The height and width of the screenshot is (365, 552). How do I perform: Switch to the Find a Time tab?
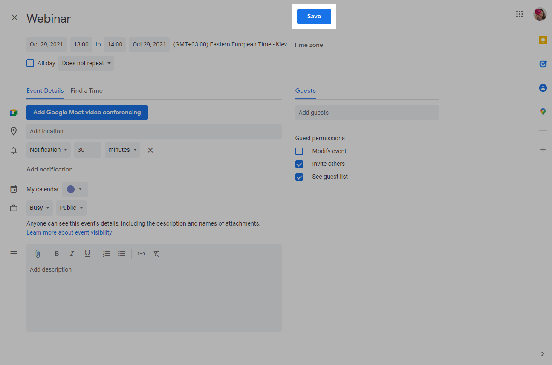pos(87,90)
